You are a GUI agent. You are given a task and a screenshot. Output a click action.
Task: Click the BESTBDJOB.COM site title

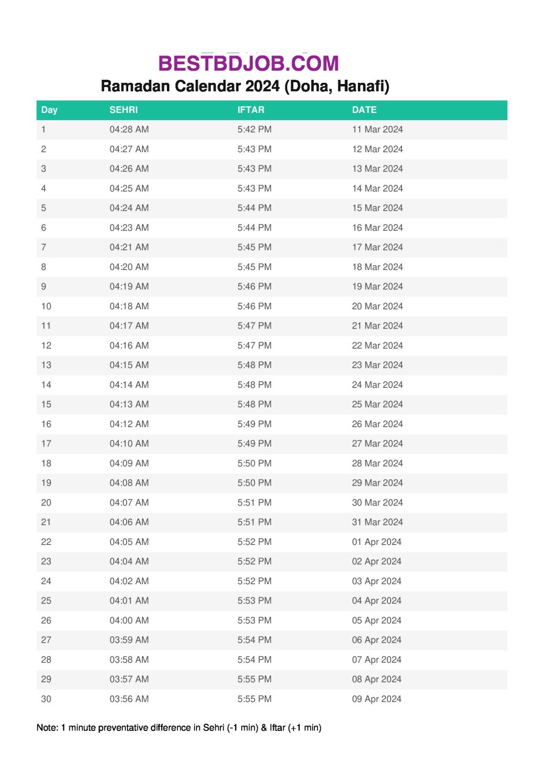tap(248, 63)
